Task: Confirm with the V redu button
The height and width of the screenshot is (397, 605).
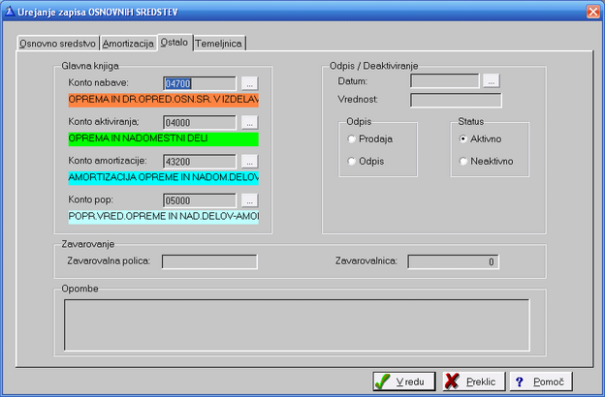Action: pyautogui.click(x=404, y=382)
